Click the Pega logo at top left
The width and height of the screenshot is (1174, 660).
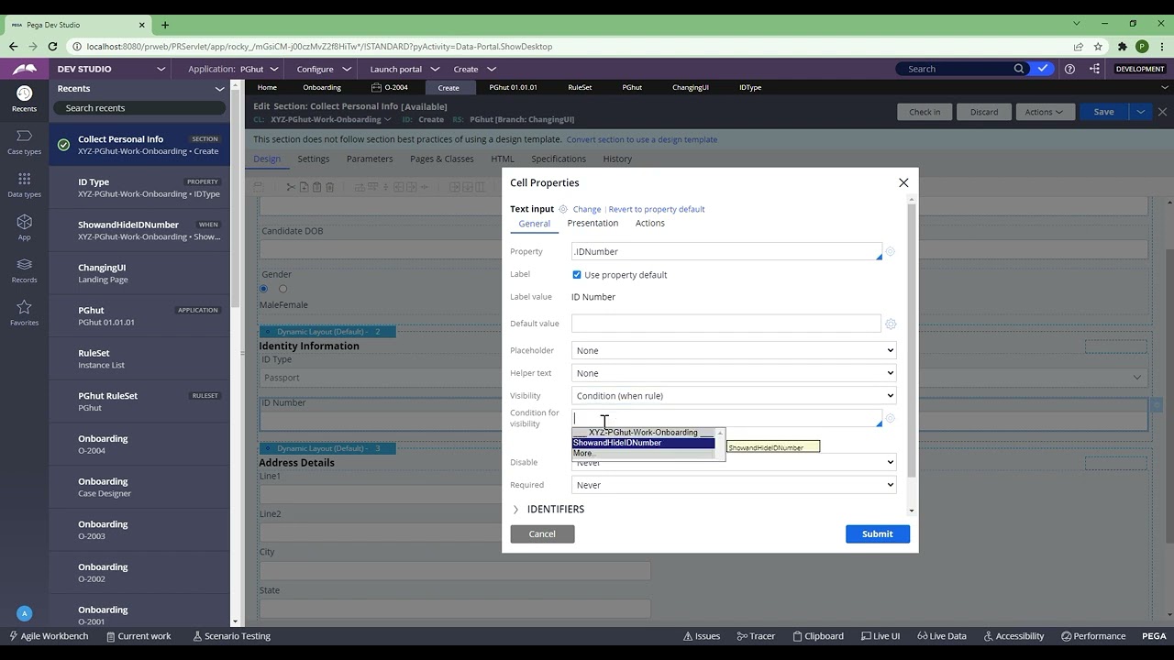coord(25,69)
